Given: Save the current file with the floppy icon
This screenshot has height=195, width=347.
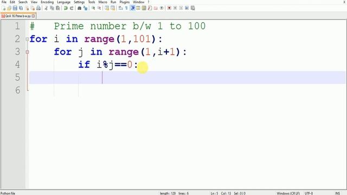Looking at the screenshot, I should (15, 8).
